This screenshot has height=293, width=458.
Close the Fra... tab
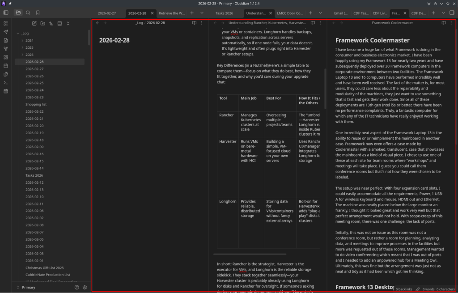[x=405, y=13]
